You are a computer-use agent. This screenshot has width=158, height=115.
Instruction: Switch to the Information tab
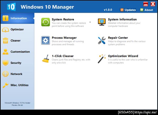click(17, 18)
